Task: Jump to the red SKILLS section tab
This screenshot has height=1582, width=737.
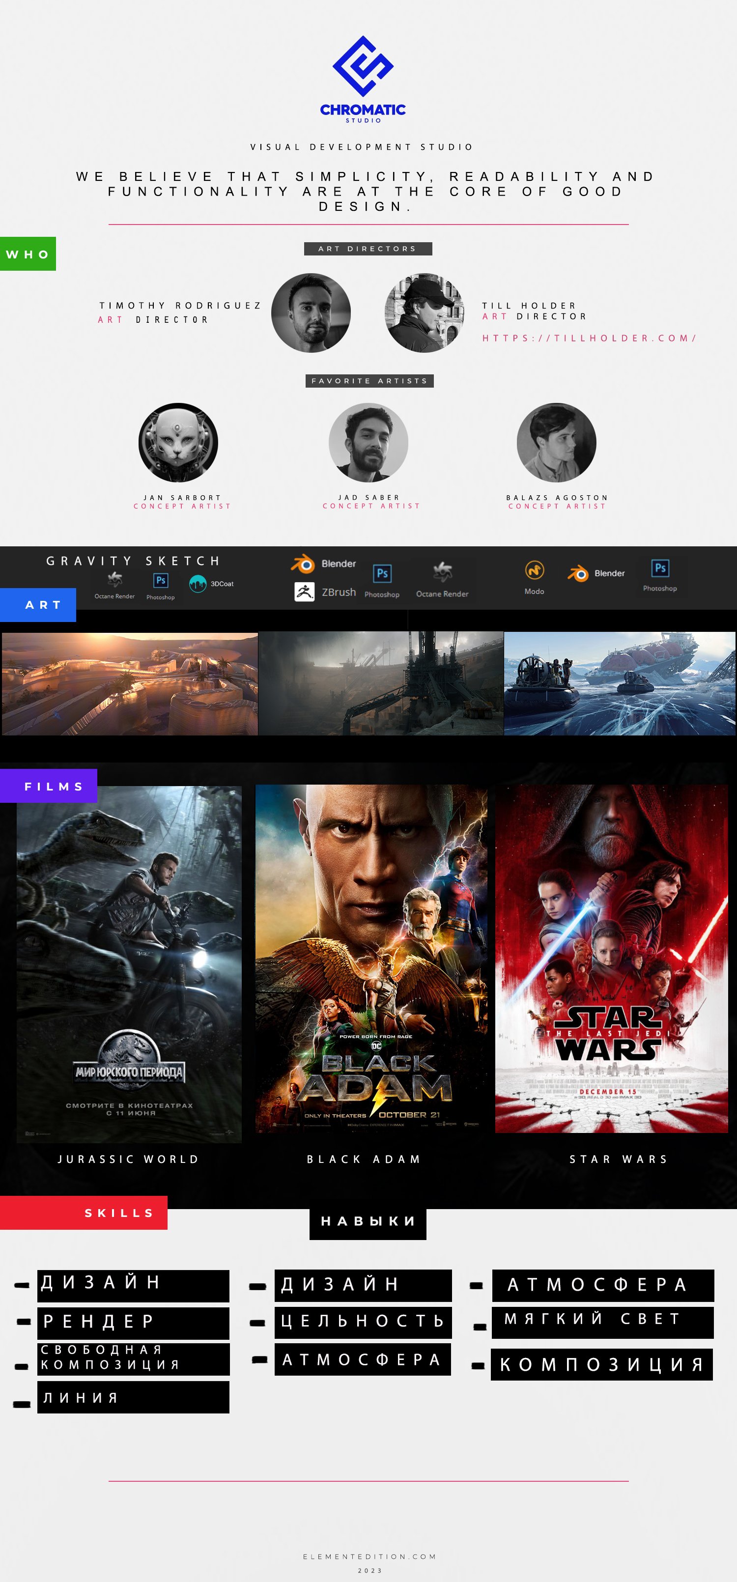Action: [84, 1213]
